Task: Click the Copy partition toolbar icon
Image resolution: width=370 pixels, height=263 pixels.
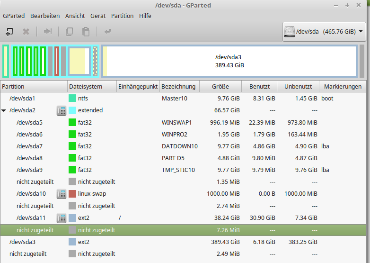Action: [x=69, y=32]
